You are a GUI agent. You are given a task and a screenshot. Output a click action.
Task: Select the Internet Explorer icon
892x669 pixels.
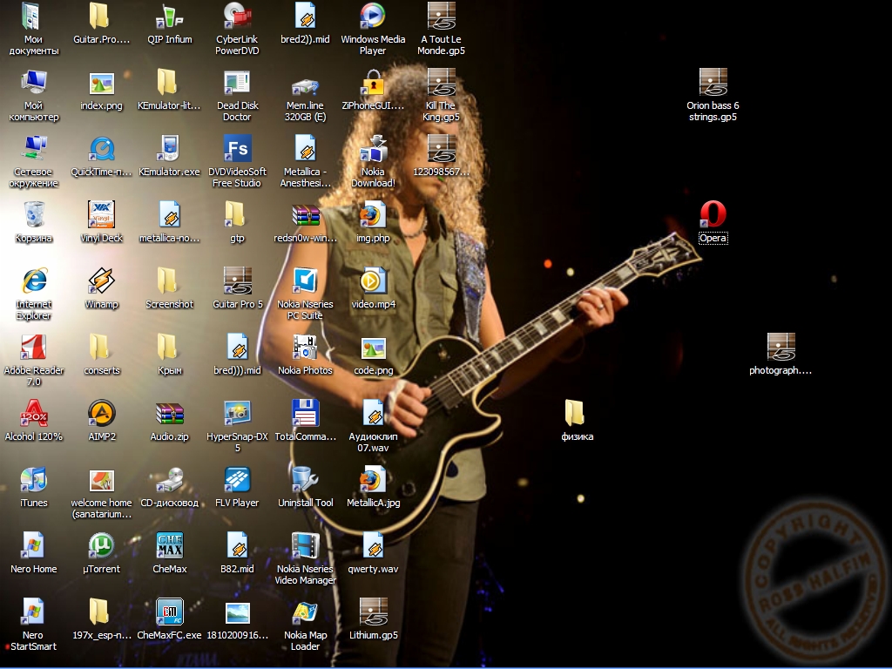point(33,281)
